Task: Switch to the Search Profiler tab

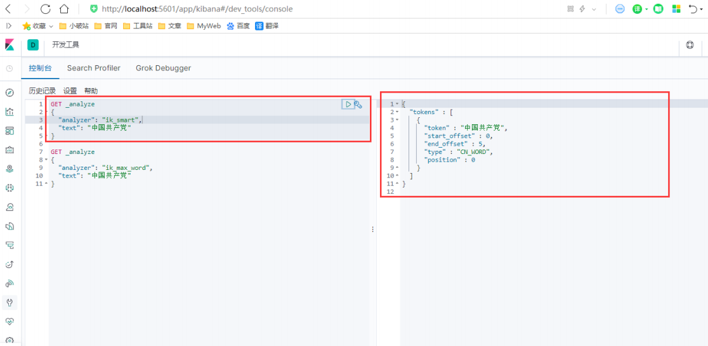Action: pos(93,68)
